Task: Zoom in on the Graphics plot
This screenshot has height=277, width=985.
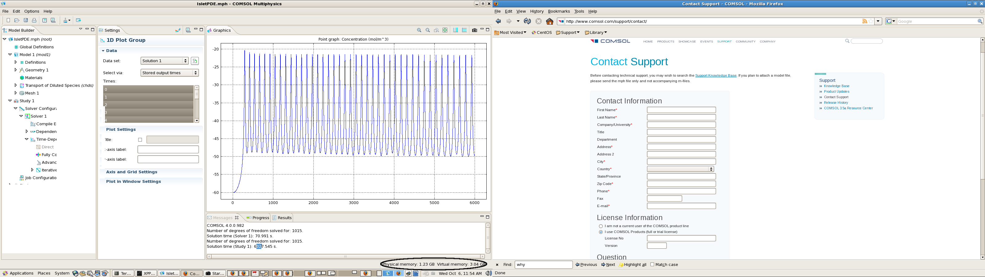Action: (x=419, y=30)
